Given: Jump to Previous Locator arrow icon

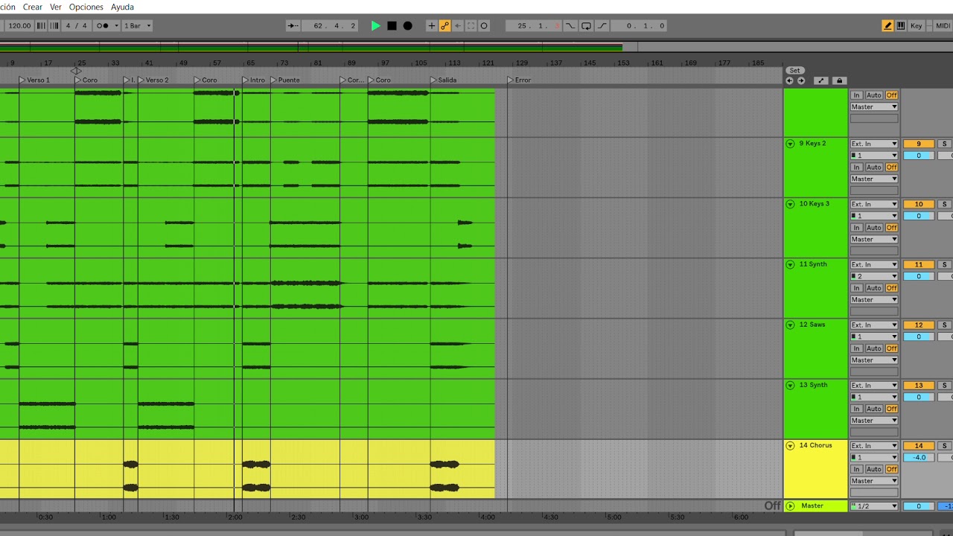Looking at the screenshot, I should (789, 80).
